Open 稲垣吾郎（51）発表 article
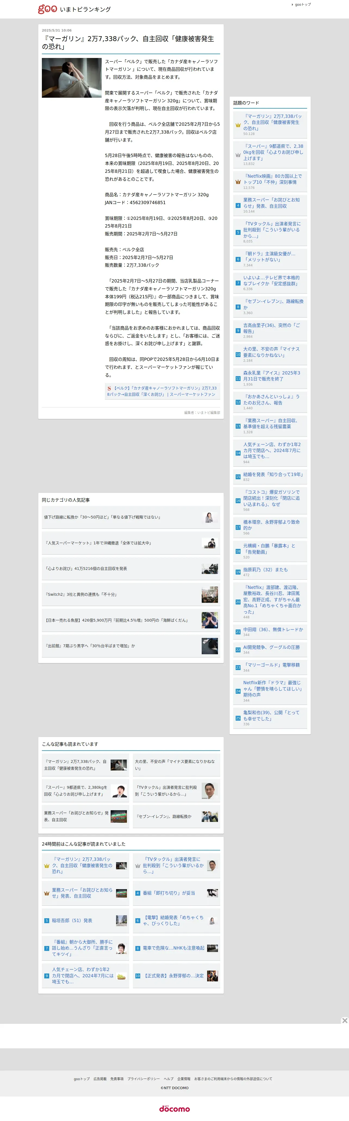349x1121 pixels. (72, 921)
